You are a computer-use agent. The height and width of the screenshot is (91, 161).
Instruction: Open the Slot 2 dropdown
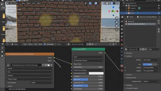pyautogui.click(x=62, y=44)
